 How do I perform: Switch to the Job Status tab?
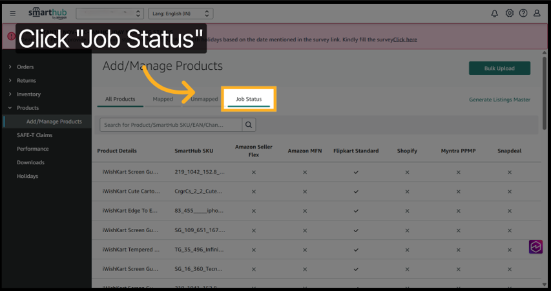click(249, 100)
